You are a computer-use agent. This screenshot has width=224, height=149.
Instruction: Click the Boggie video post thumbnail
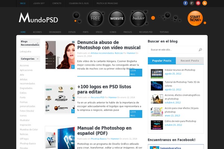[60, 55]
